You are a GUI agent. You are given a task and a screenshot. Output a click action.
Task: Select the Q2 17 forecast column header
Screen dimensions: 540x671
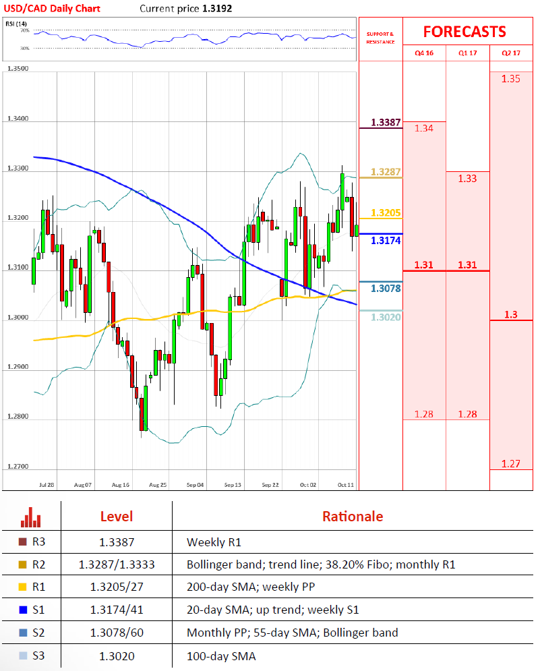pyautogui.click(x=511, y=53)
